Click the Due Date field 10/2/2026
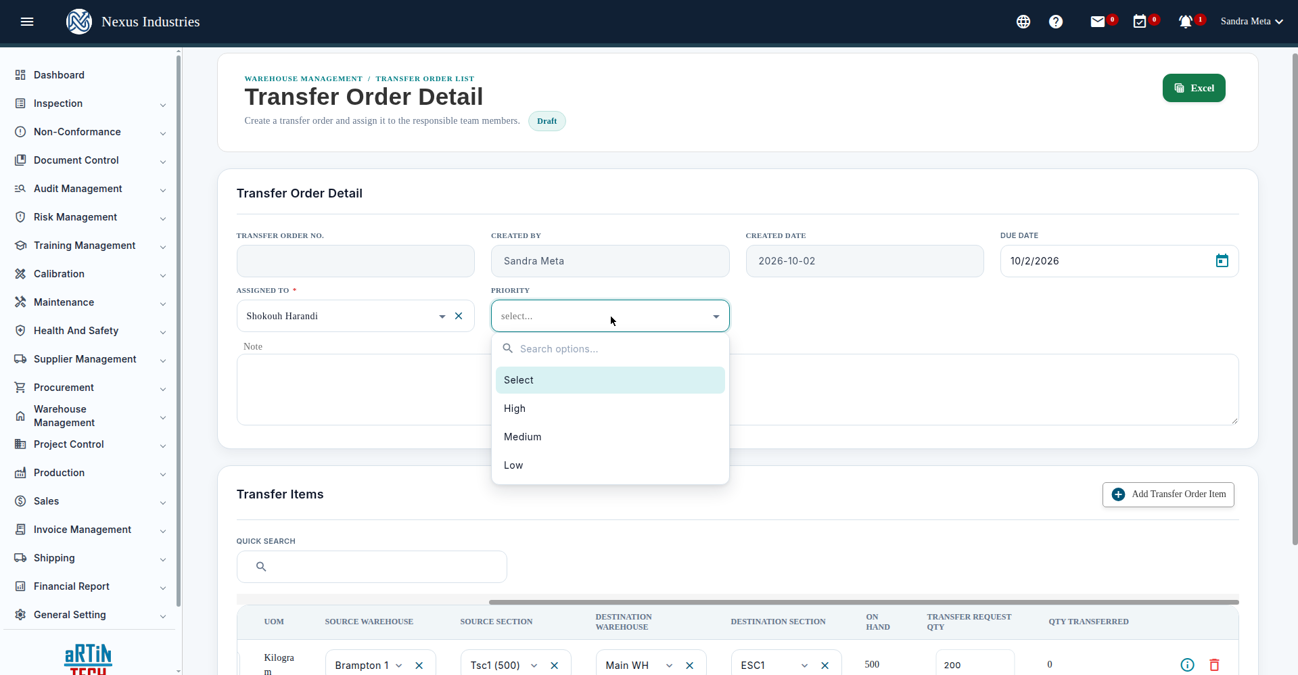 (1119, 261)
